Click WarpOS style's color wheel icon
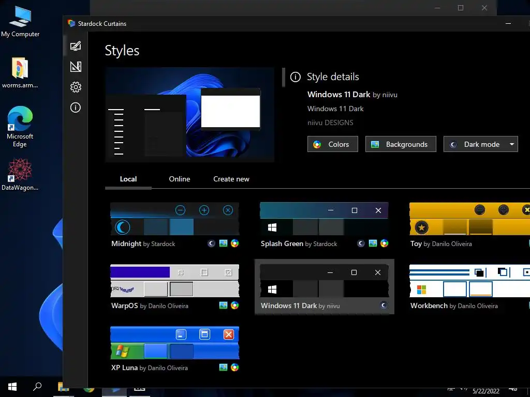The height and width of the screenshot is (397, 530). tap(234, 306)
